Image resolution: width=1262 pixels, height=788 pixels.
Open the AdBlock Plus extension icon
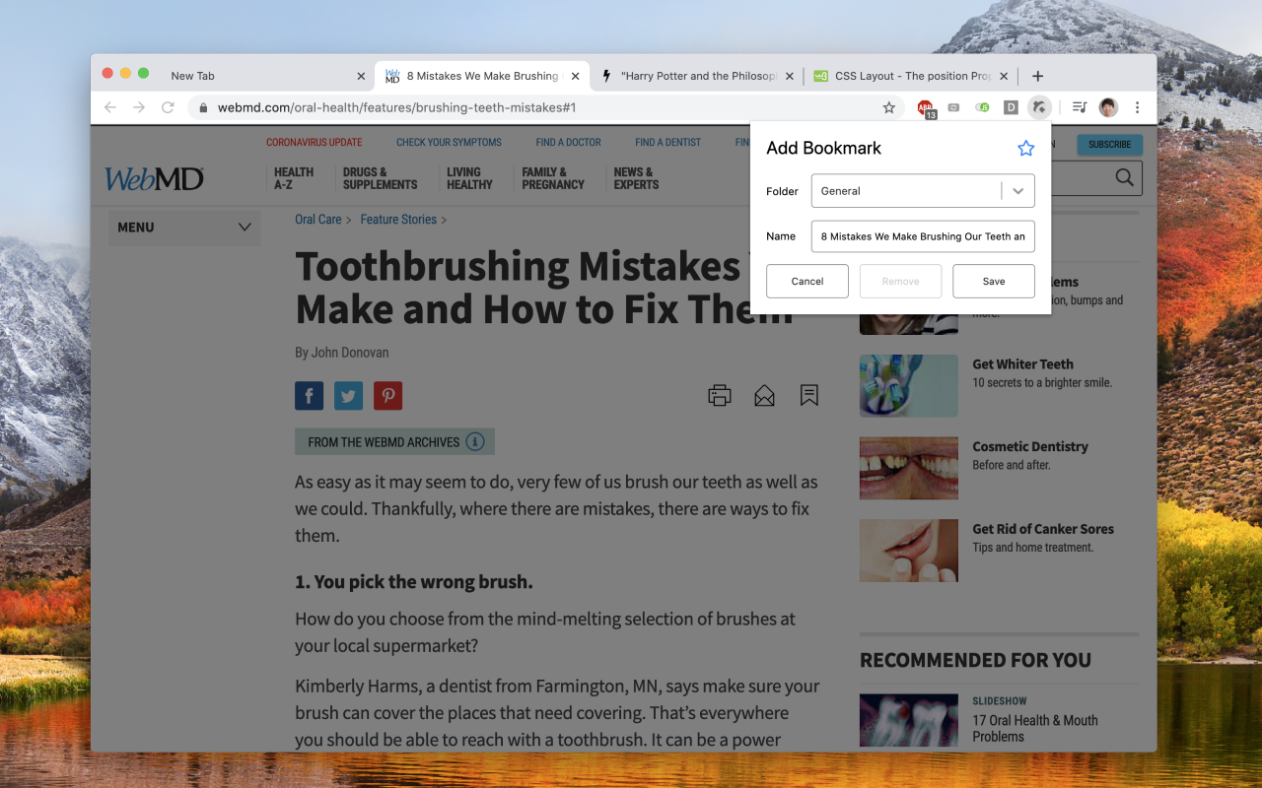(x=926, y=107)
